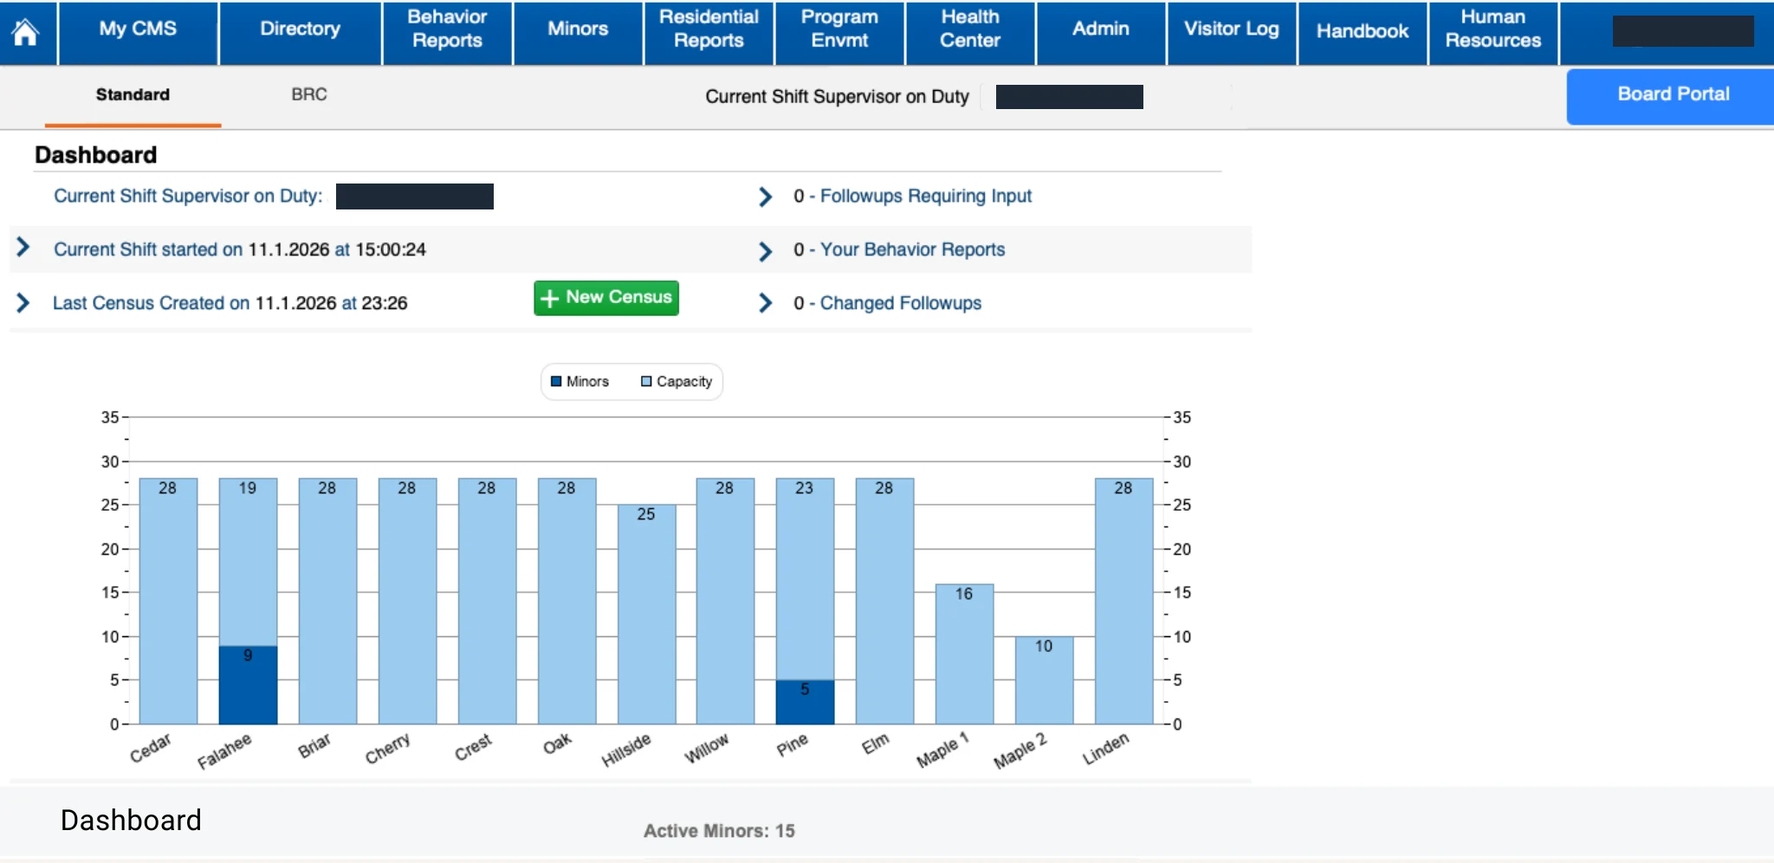This screenshot has height=863, width=1774.
Task: Toggle the Capacity legend swatch
Action: point(646,382)
